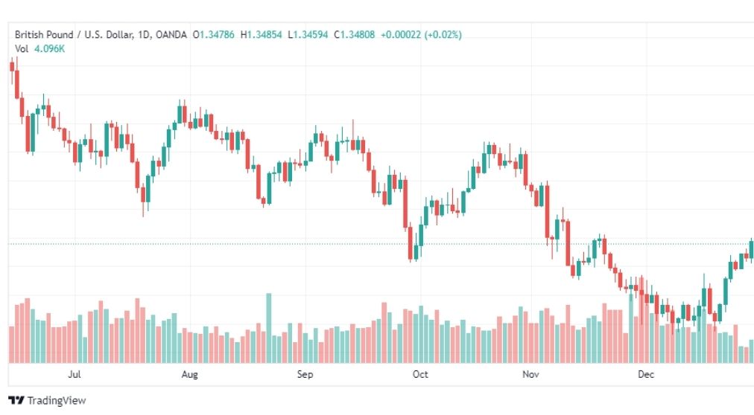
Task: Click the Nov label on time axis
Action: pyautogui.click(x=531, y=374)
